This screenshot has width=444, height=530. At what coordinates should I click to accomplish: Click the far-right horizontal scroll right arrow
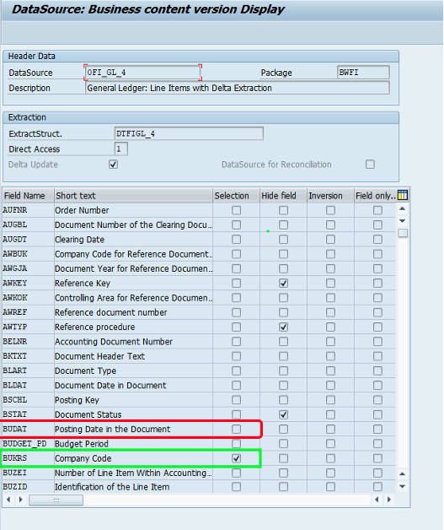[389, 500]
